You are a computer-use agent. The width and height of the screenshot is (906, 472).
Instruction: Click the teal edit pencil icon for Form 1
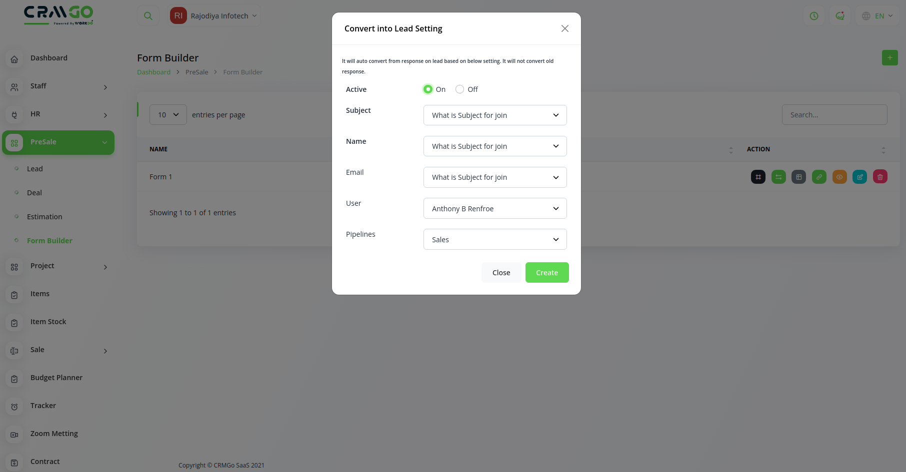click(x=859, y=177)
